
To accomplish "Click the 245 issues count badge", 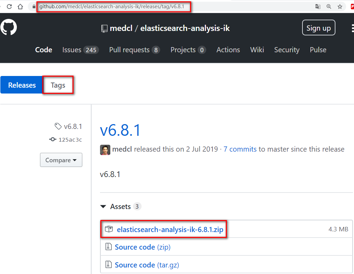I will click(91, 50).
